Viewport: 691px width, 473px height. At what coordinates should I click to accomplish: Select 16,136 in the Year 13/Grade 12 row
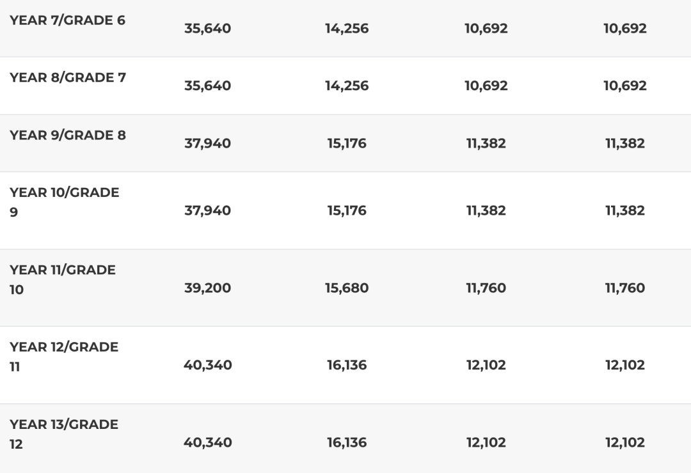coord(347,442)
